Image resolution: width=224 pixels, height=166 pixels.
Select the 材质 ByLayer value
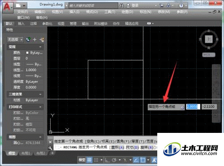[x=32, y=100]
